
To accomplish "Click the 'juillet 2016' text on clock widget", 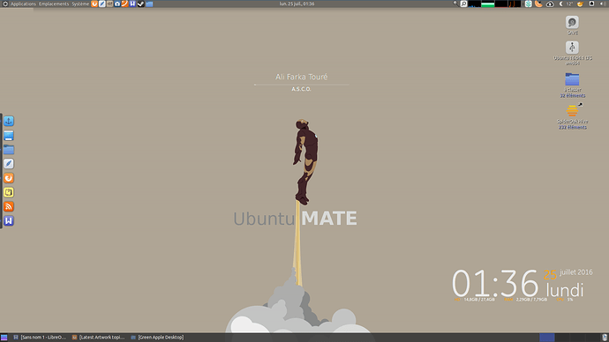I will pyautogui.click(x=576, y=272).
